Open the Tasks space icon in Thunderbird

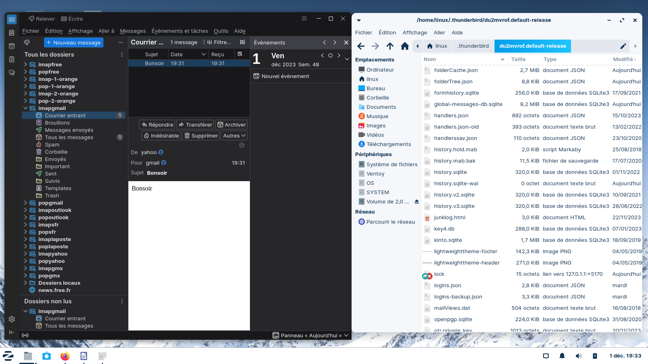click(x=12, y=59)
